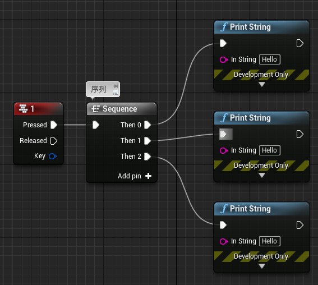Select the keyboard 1 event node header
318x285 pixels.
[x=39, y=109]
